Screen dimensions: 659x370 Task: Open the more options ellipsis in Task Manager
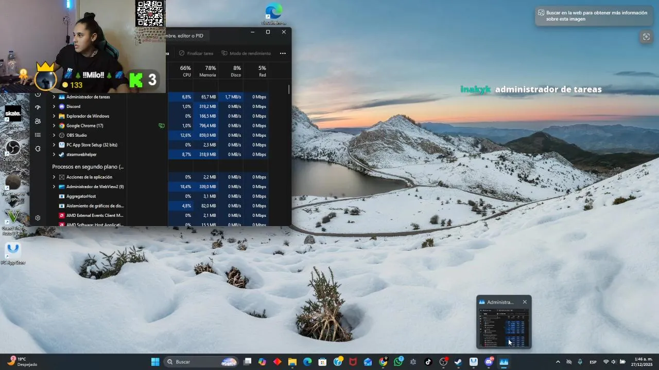[283, 53]
